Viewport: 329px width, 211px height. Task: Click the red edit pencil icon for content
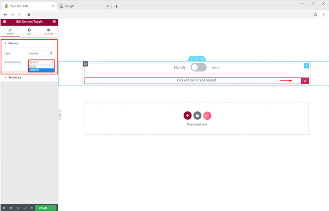point(305,81)
